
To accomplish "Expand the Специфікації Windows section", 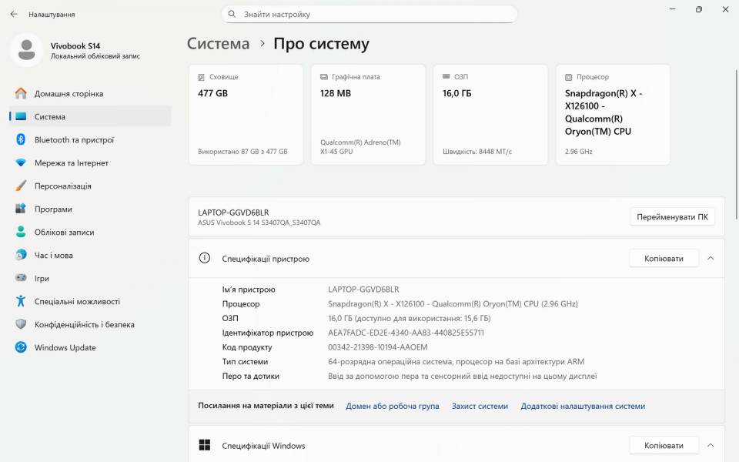I will [710, 445].
